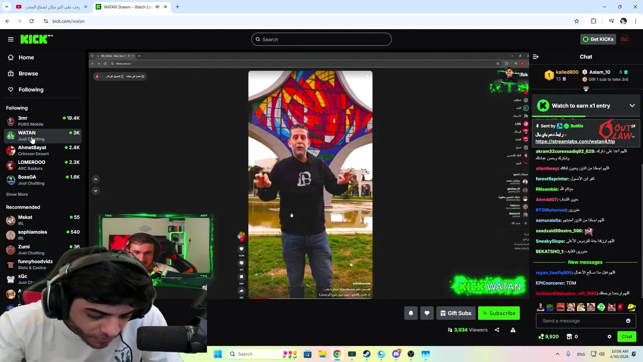Go back in browser history
This screenshot has height=362, width=643.
(x=7, y=21)
